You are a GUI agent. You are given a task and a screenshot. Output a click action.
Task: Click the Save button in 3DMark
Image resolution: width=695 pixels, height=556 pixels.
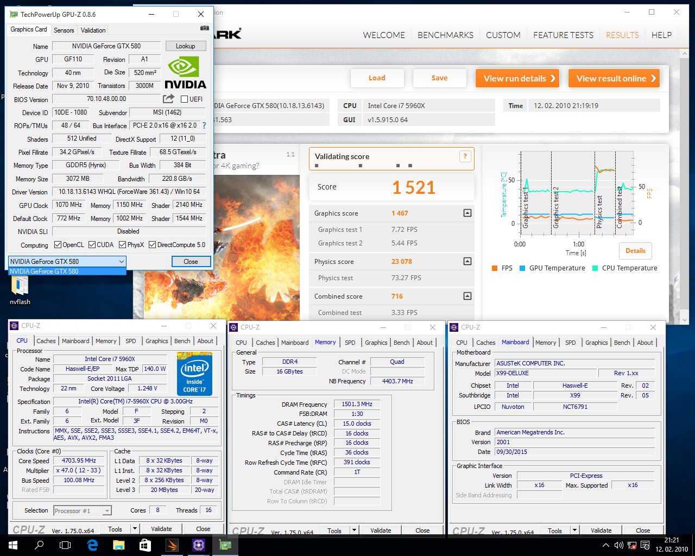pos(440,78)
